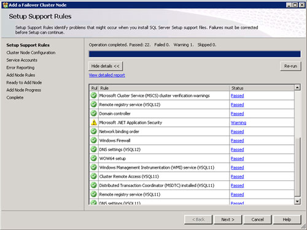307x230 pixels.
Task: Maximize the Add a Failover Cluster Node window
Action: coord(295,5)
